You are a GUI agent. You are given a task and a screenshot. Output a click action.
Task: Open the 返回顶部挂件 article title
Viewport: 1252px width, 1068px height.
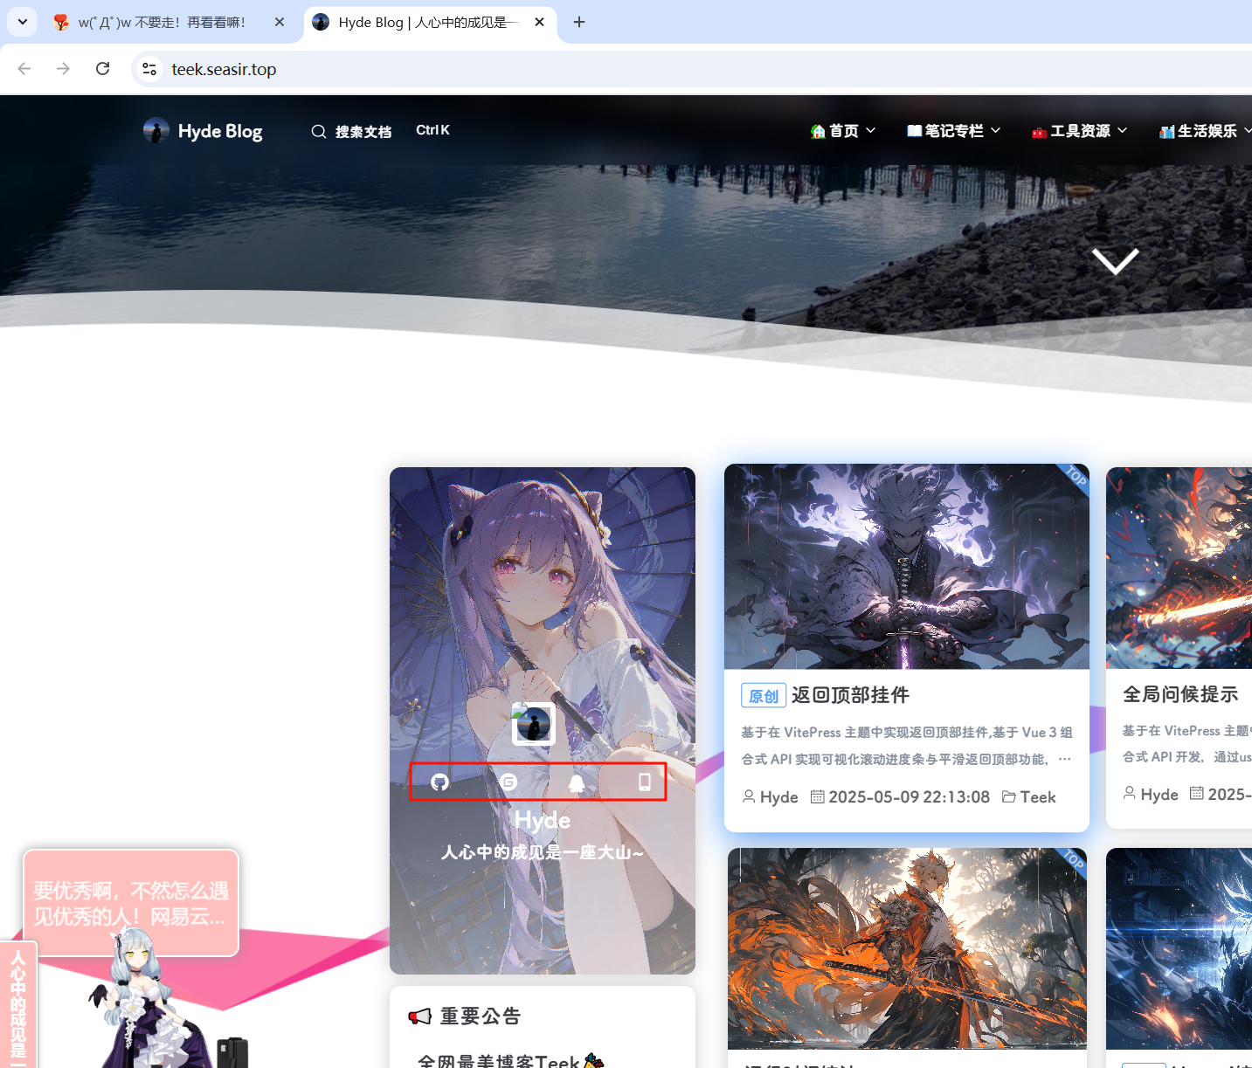(849, 695)
